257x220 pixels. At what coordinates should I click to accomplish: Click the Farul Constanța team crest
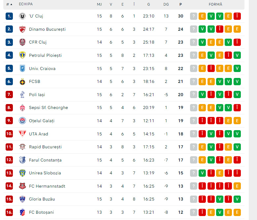[x=22, y=160]
